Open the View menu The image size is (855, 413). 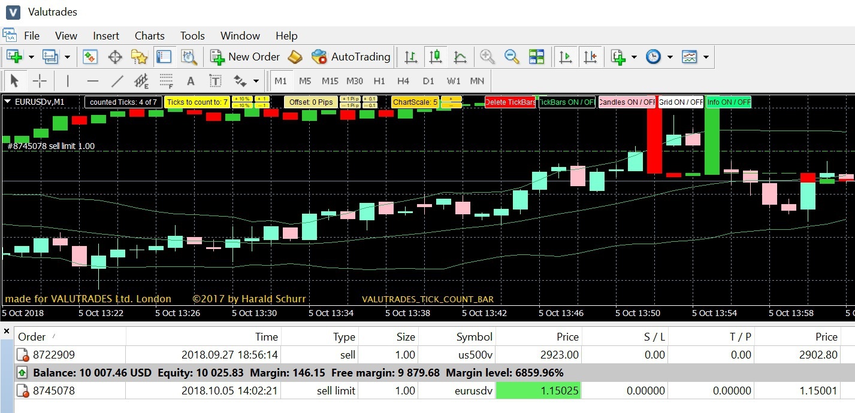tap(66, 36)
